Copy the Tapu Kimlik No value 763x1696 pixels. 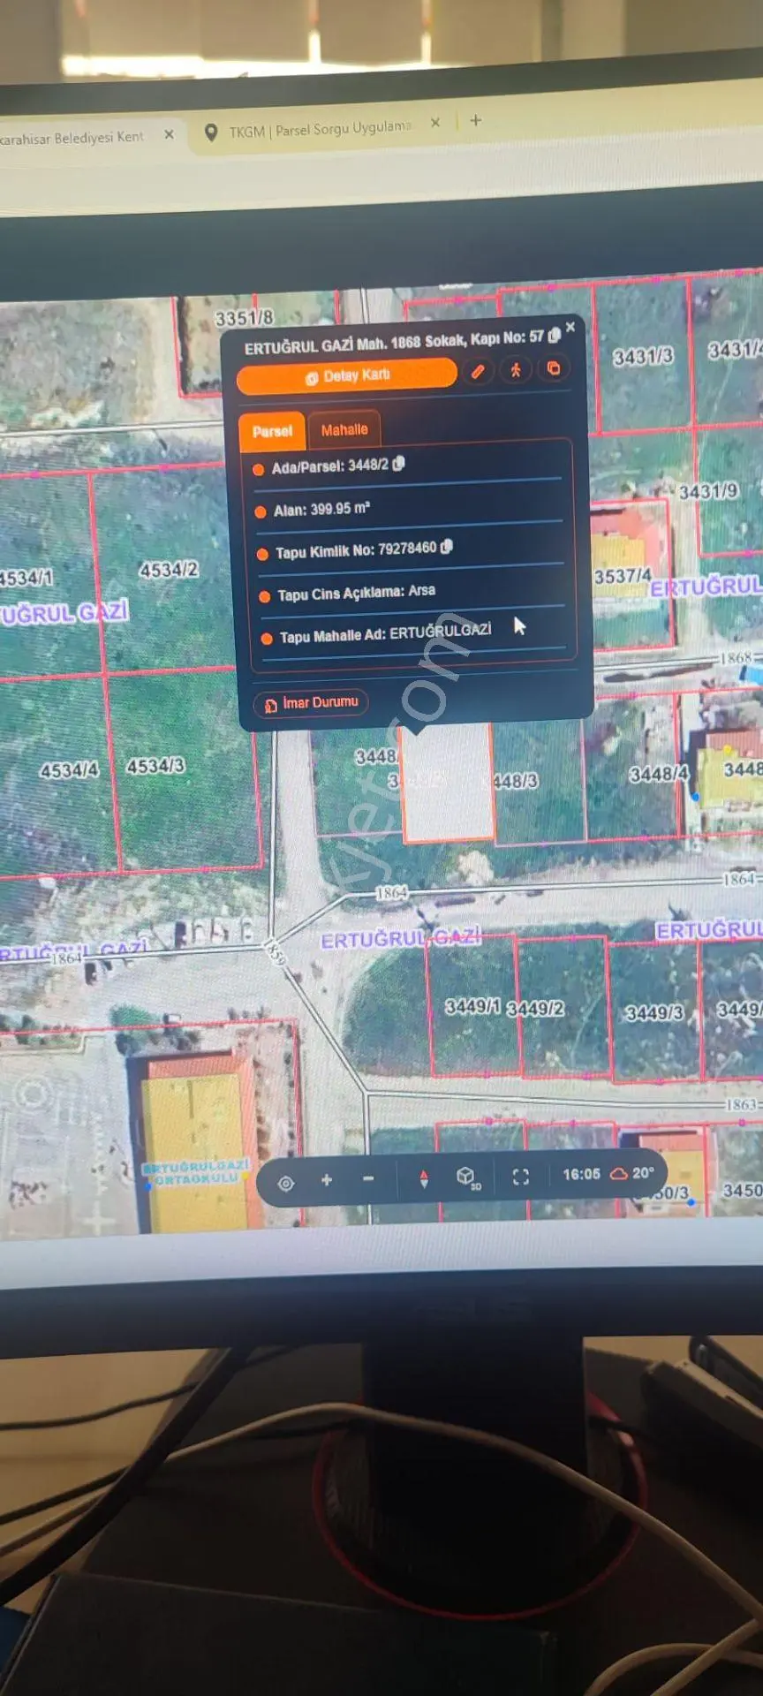[x=446, y=547]
